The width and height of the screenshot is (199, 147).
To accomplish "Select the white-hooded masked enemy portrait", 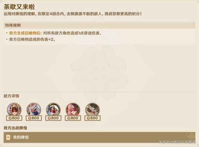I will click(34, 110).
